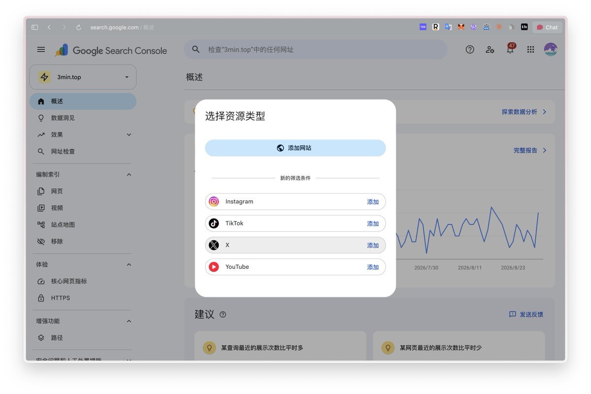
Task: Open the help question mark icon
Action: pos(470,49)
